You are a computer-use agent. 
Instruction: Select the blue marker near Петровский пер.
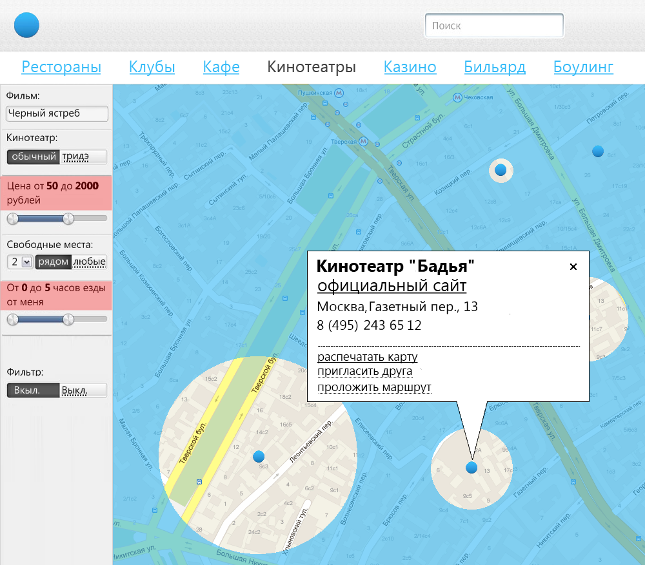tap(598, 151)
